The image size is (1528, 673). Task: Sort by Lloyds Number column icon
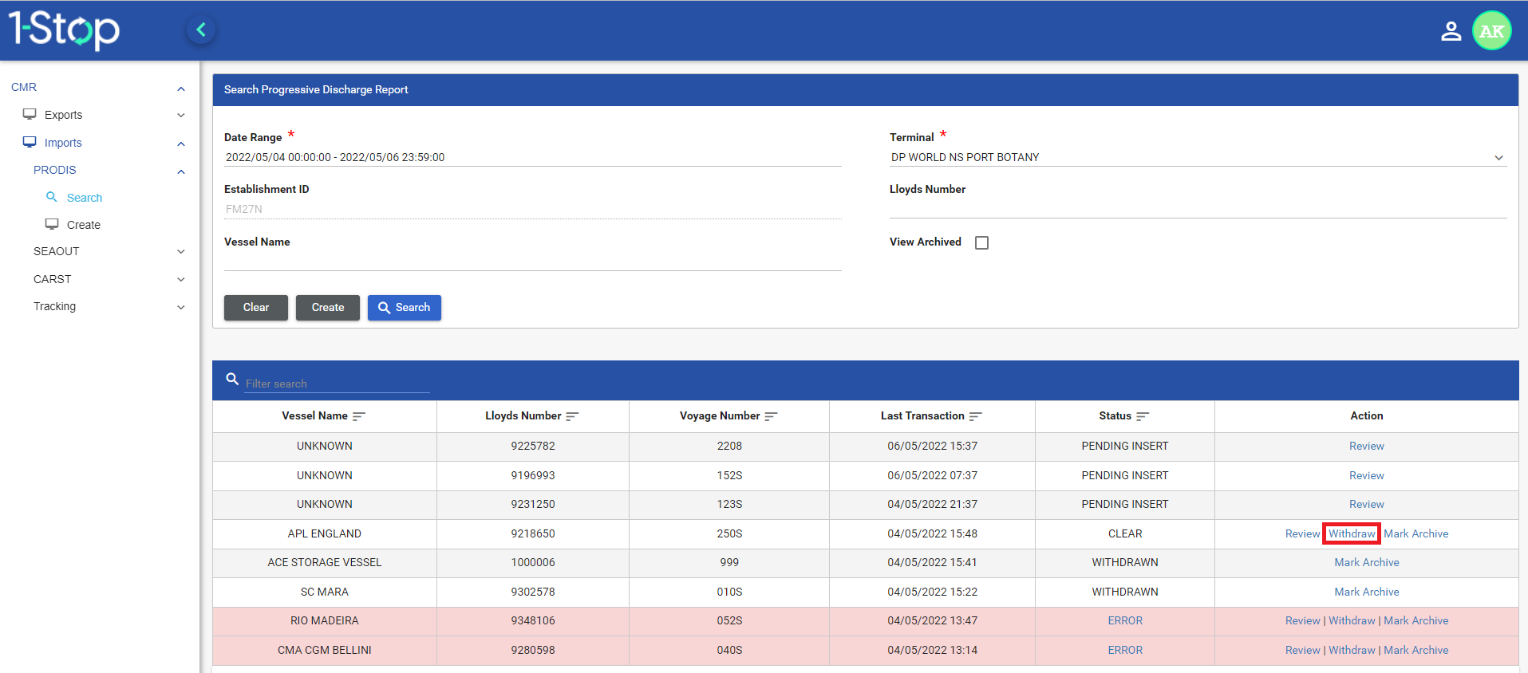pos(572,416)
